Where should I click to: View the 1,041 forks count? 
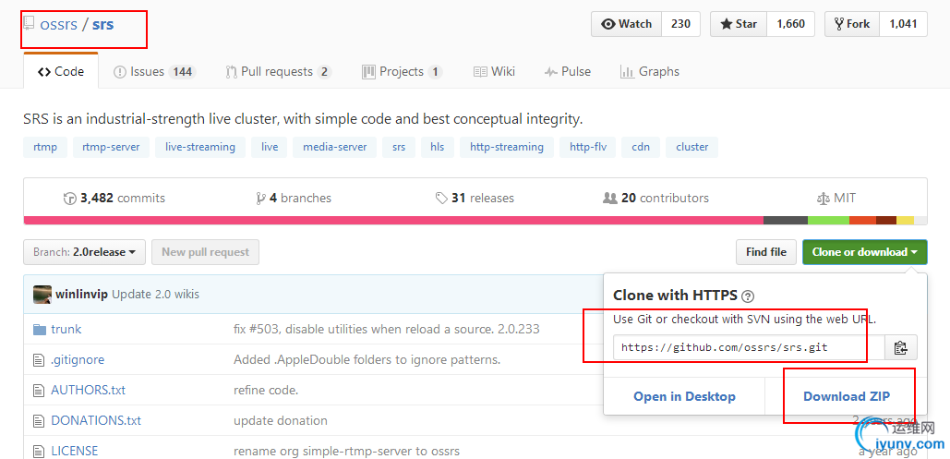(903, 24)
